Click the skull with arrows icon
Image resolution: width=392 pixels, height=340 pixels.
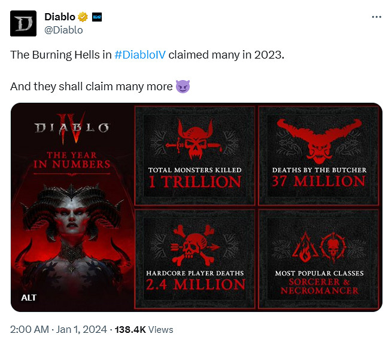[x=195, y=242]
